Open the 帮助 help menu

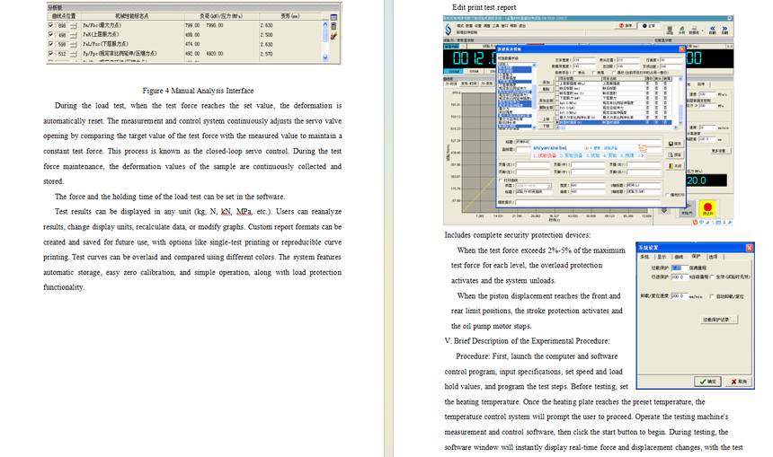pyautogui.click(x=513, y=26)
